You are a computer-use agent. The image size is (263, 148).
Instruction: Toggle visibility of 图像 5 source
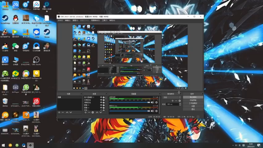pyautogui.click(x=101, y=105)
